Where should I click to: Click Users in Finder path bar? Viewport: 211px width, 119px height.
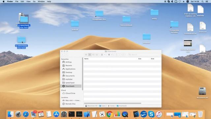(103, 106)
